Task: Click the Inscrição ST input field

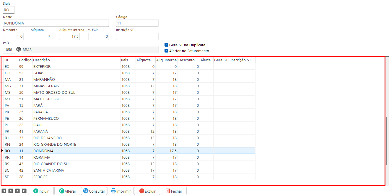Action: point(137,36)
